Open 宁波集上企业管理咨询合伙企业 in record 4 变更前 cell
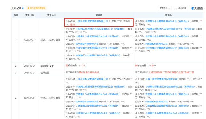Viewport: 206px width, 119px height. click(x=98, y=94)
